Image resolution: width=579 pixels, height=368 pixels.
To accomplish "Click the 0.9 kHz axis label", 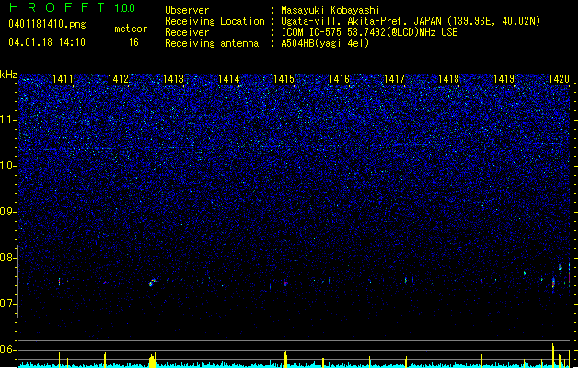I will click(x=8, y=211).
